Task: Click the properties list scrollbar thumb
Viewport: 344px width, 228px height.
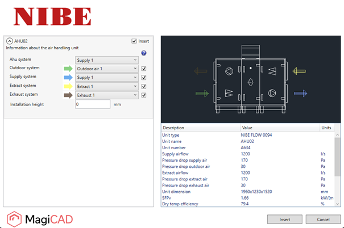Action: [337, 157]
